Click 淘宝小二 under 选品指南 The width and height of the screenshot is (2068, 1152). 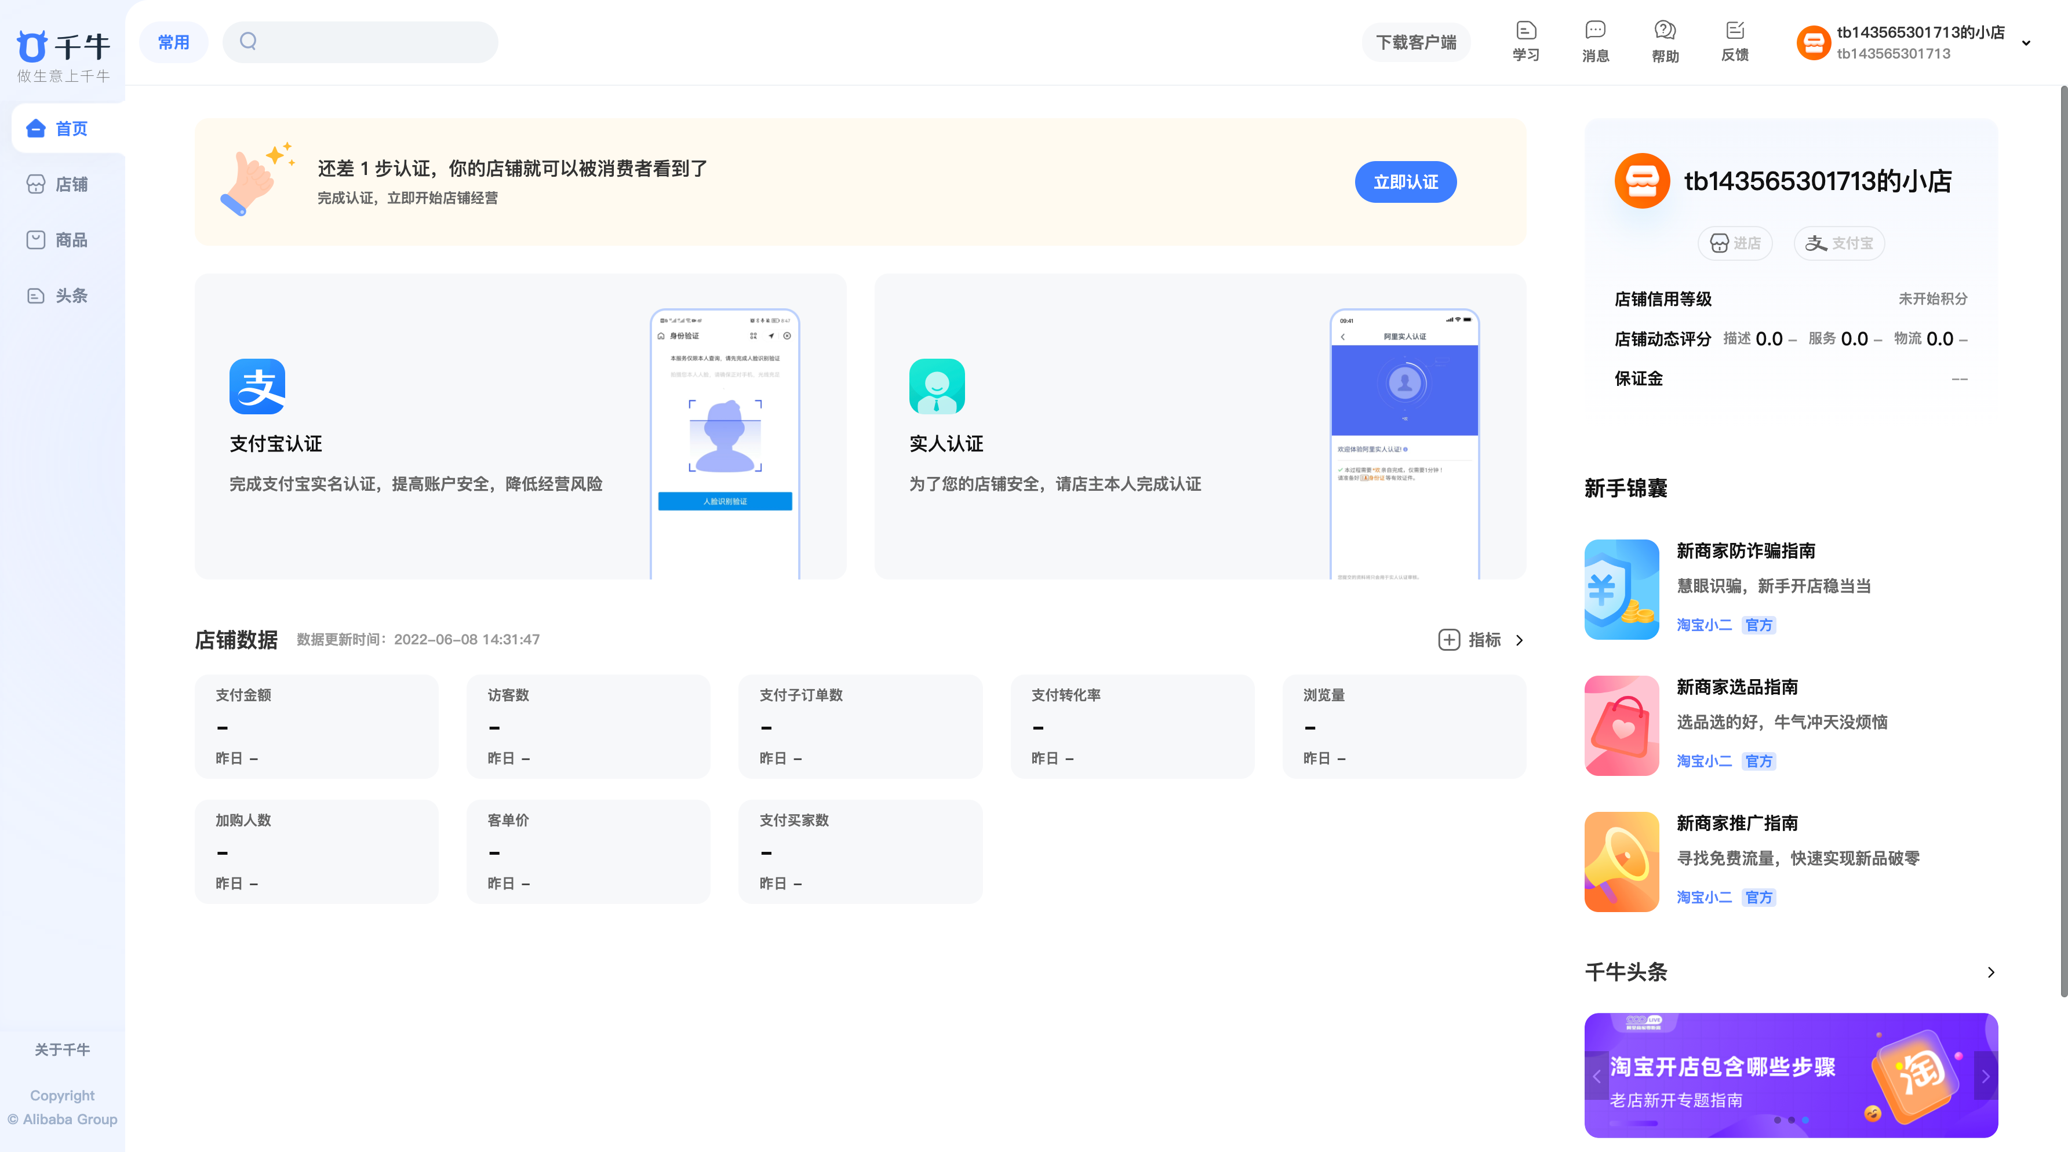click(1705, 761)
